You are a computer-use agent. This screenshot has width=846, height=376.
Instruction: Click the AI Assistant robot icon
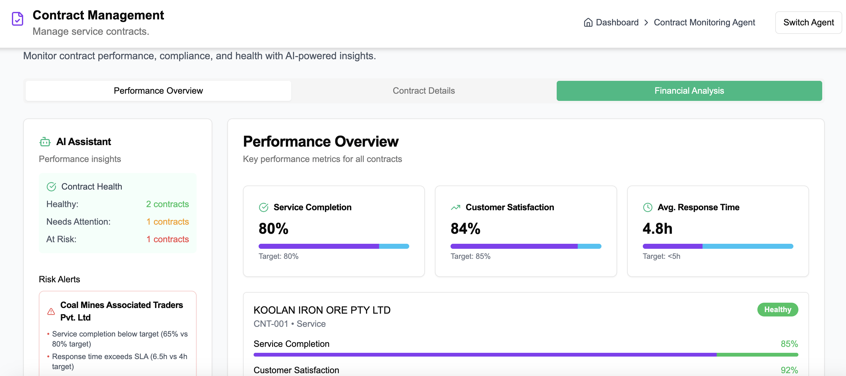point(45,142)
